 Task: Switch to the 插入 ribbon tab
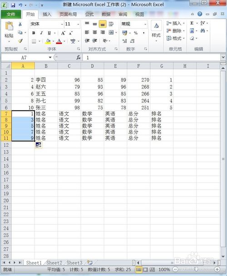pyautogui.click(x=47, y=14)
